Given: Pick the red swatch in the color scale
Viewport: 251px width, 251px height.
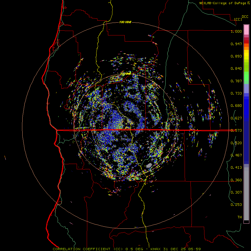Looking at the screenshot, I should tap(246, 42).
